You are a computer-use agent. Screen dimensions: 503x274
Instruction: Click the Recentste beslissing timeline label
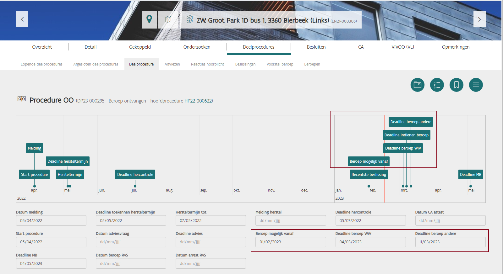[369, 175]
